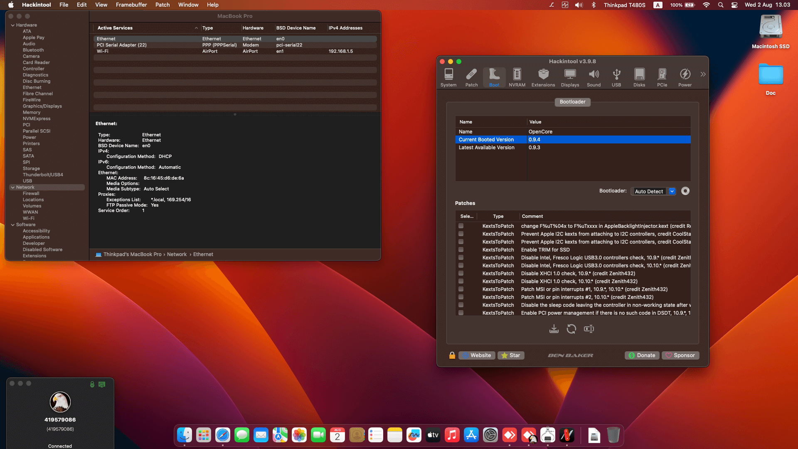The image size is (798, 449).
Task: Open the NVRAM section
Action: pos(517,77)
